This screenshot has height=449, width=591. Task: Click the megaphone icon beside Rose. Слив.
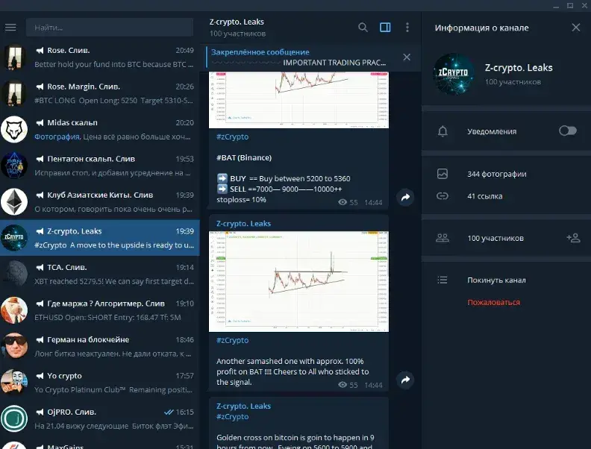(x=40, y=51)
